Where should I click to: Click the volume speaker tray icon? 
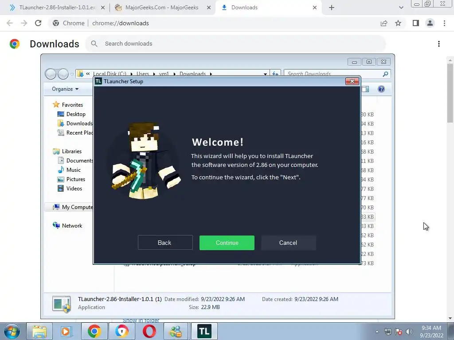409,332
